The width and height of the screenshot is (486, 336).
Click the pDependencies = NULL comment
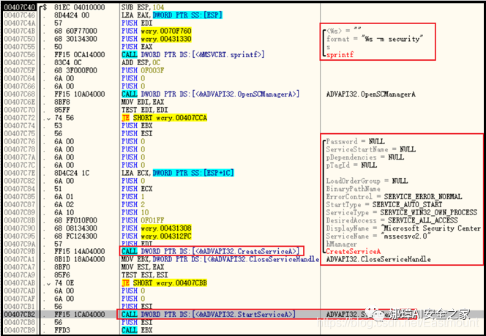pos(365,157)
